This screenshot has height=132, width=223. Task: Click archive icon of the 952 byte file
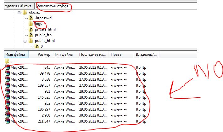[x=7, y=103]
